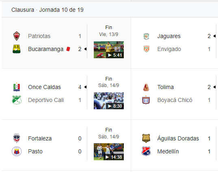Screen dimensions: 218x172
Task: Open the Jaguares team name link
Action: pos(169,36)
